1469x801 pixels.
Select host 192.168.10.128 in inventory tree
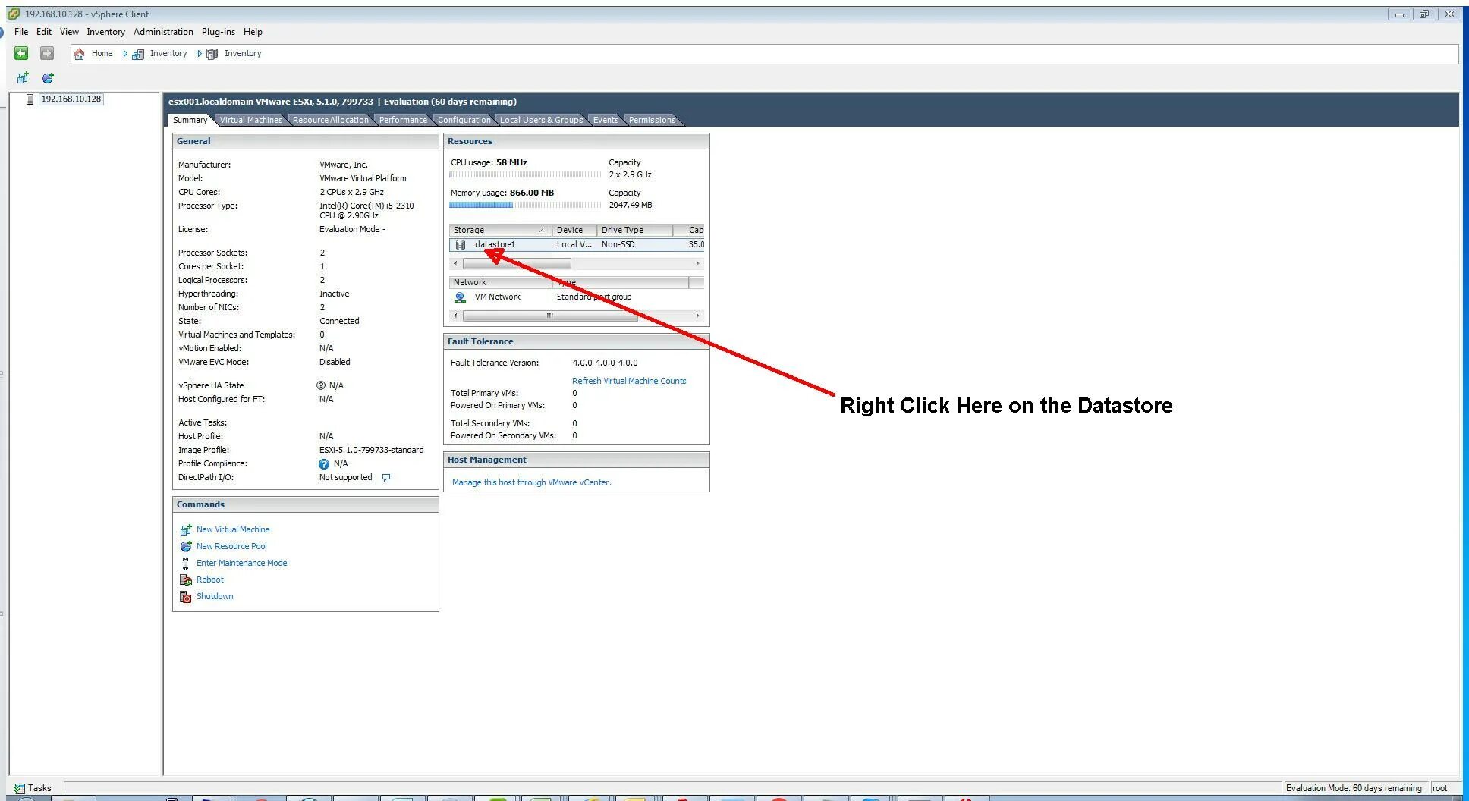[x=71, y=99]
